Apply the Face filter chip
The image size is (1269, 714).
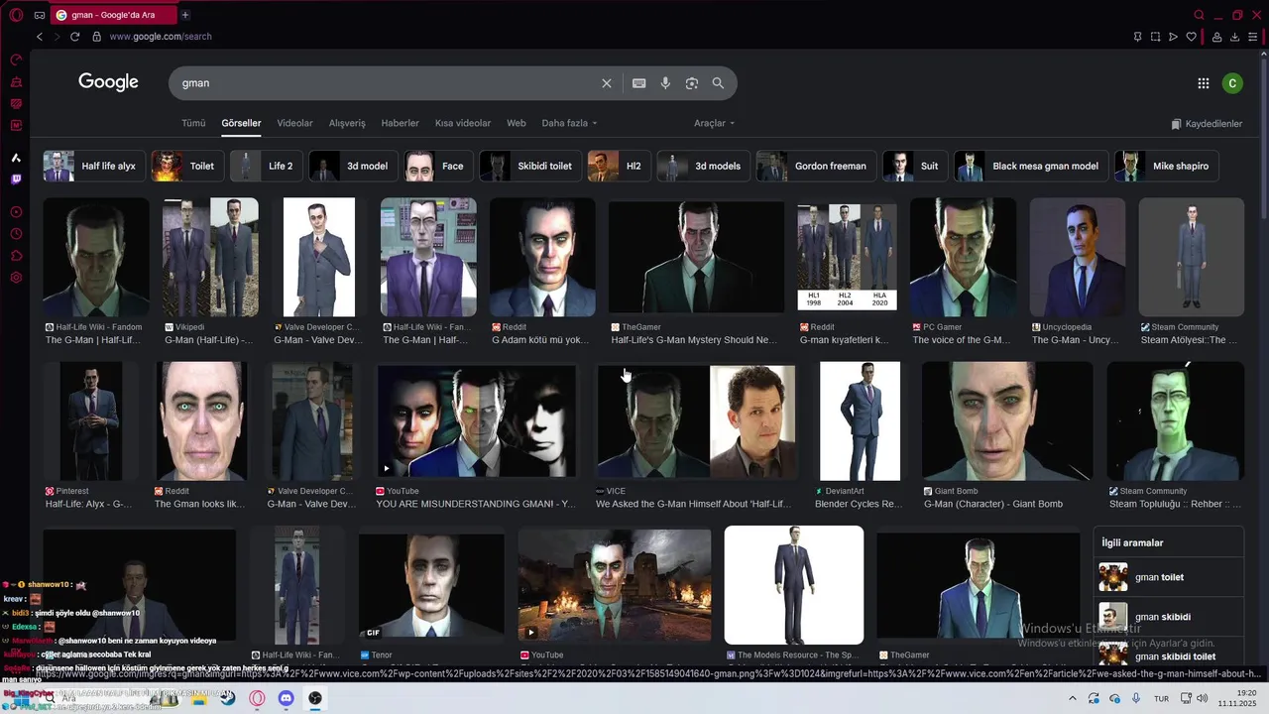[x=438, y=166]
